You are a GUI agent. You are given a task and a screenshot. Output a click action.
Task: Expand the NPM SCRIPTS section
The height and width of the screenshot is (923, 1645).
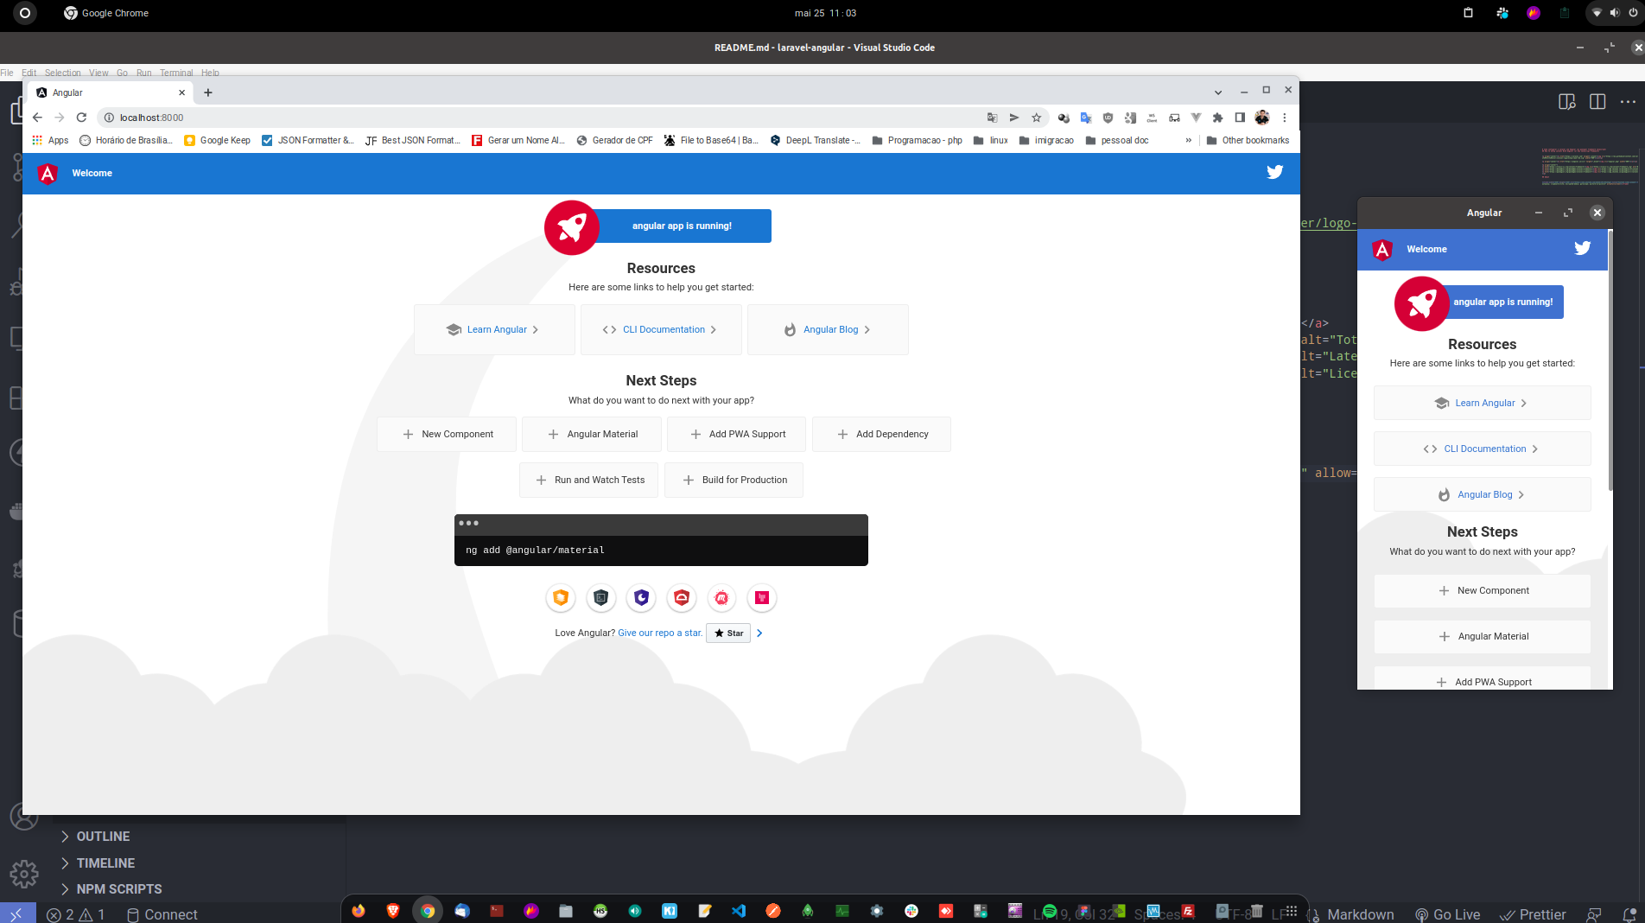(x=111, y=888)
